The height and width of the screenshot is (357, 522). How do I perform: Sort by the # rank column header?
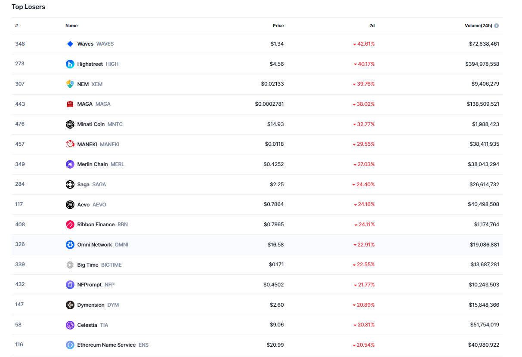coord(16,26)
